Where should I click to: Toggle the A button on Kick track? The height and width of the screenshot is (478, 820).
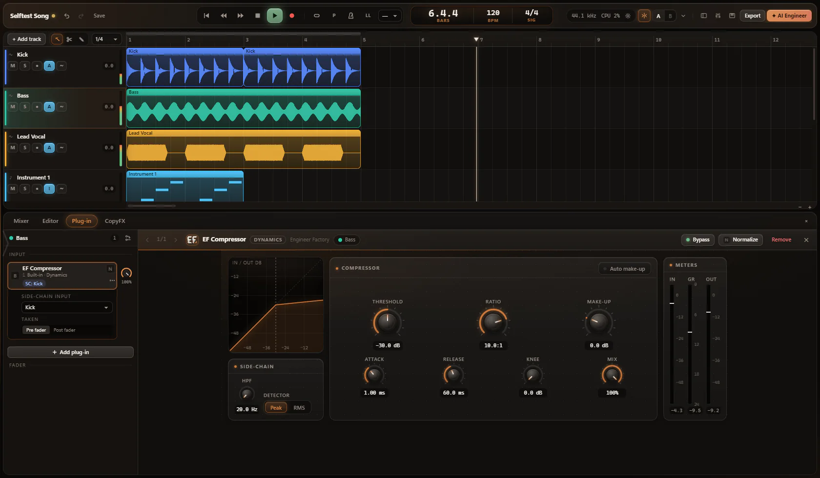click(x=49, y=66)
